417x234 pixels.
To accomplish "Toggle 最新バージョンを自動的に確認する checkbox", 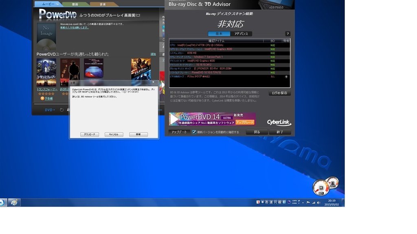I will (194, 132).
